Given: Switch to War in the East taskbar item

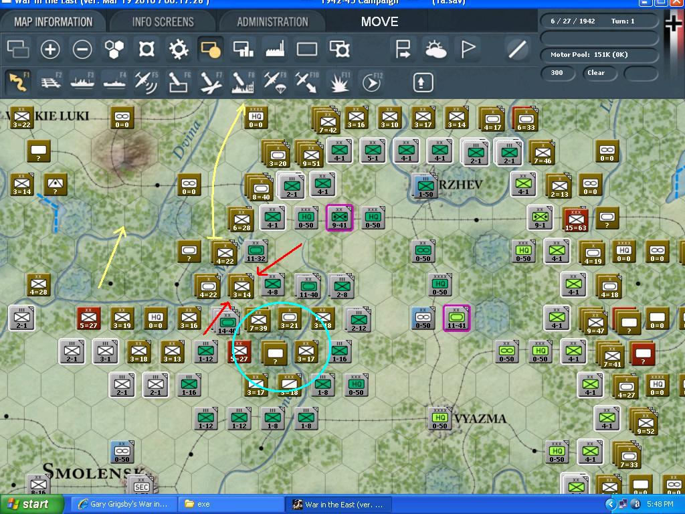Looking at the screenshot, I should pyautogui.click(x=338, y=505).
